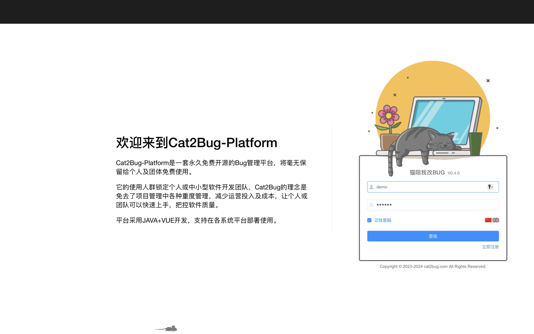The height and width of the screenshot is (334, 534).
Task: Click the blue 登陆 login button
Action: pos(433,236)
